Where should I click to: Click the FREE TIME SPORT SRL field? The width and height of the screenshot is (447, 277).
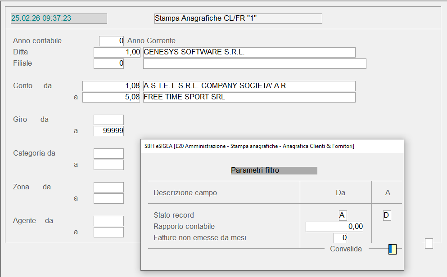click(249, 97)
